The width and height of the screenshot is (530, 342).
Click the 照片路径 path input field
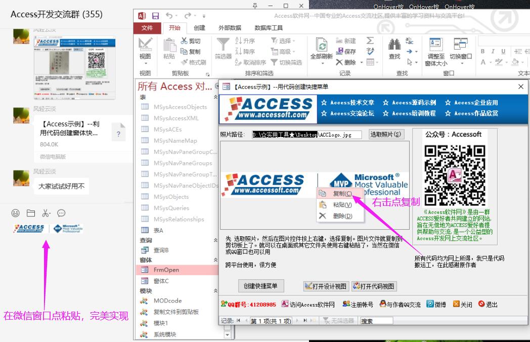pyautogui.click(x=306, y=135)
